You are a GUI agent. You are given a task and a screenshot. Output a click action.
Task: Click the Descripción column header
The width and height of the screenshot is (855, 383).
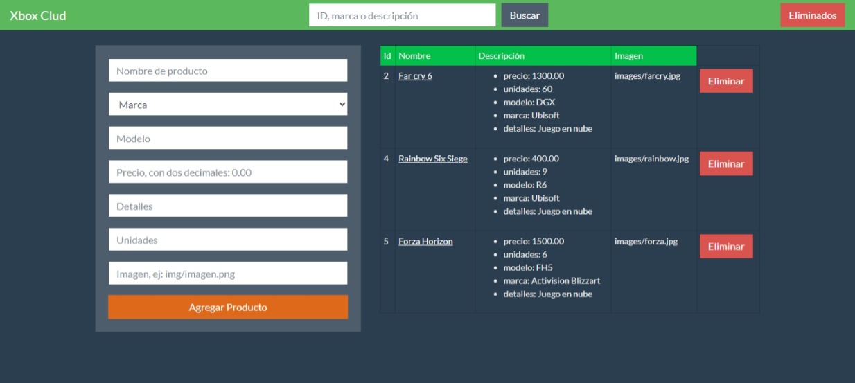(501, 56)
